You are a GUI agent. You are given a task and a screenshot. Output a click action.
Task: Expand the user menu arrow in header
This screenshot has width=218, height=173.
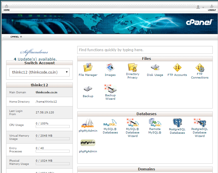tap(203, 7)
